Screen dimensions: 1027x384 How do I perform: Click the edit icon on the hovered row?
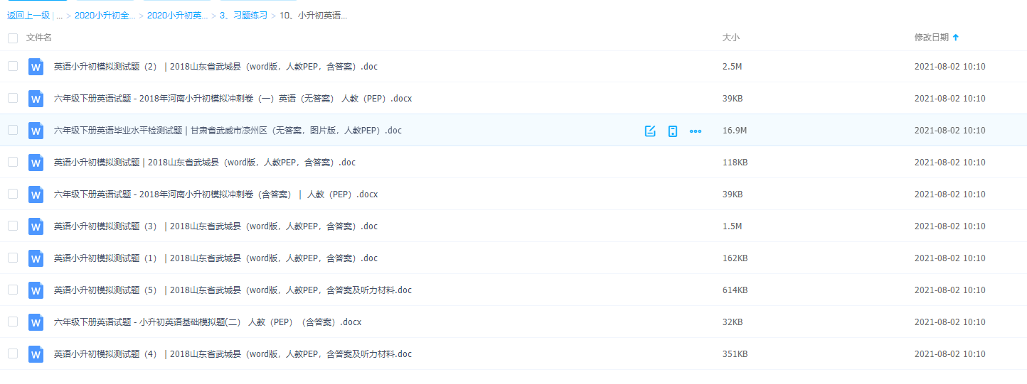[649, 131]
